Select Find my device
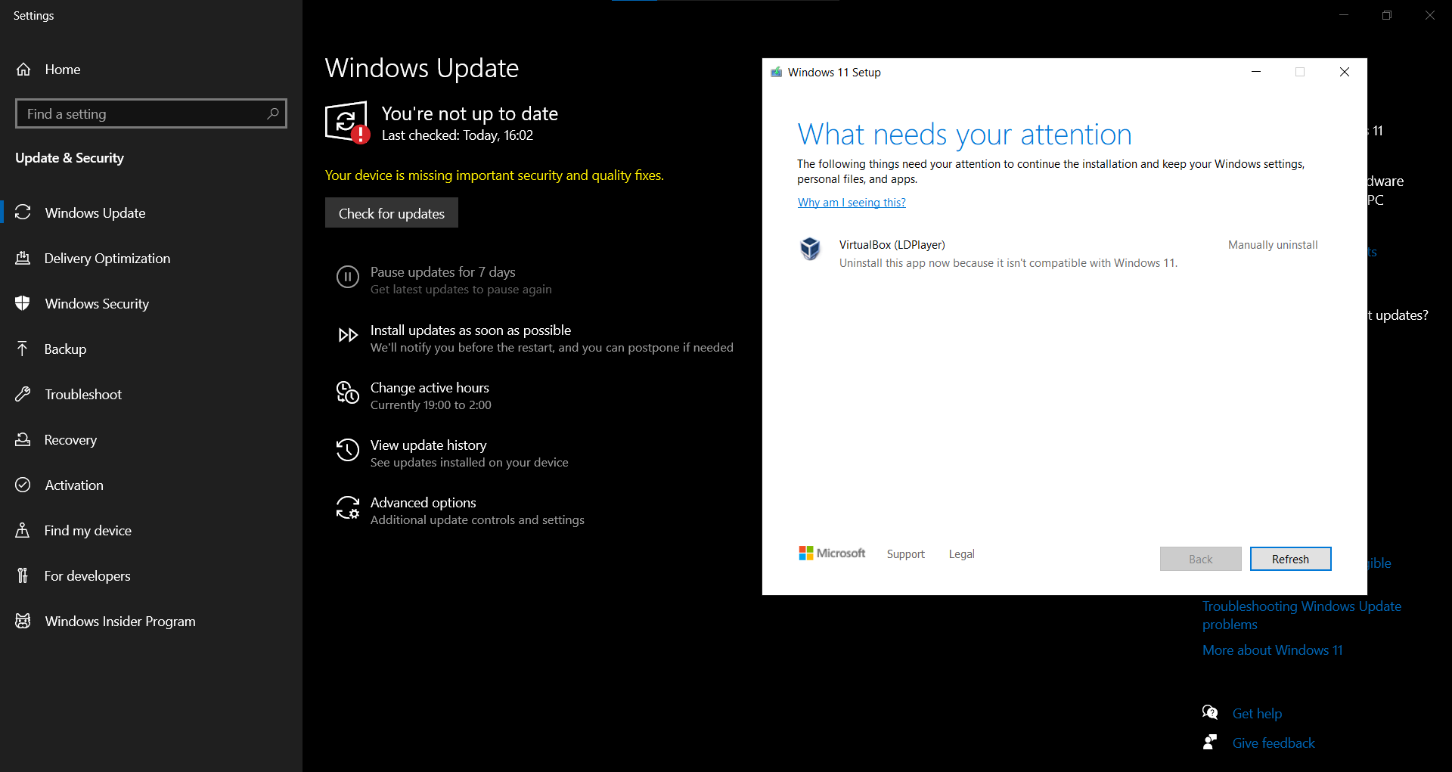 point(151,530)
